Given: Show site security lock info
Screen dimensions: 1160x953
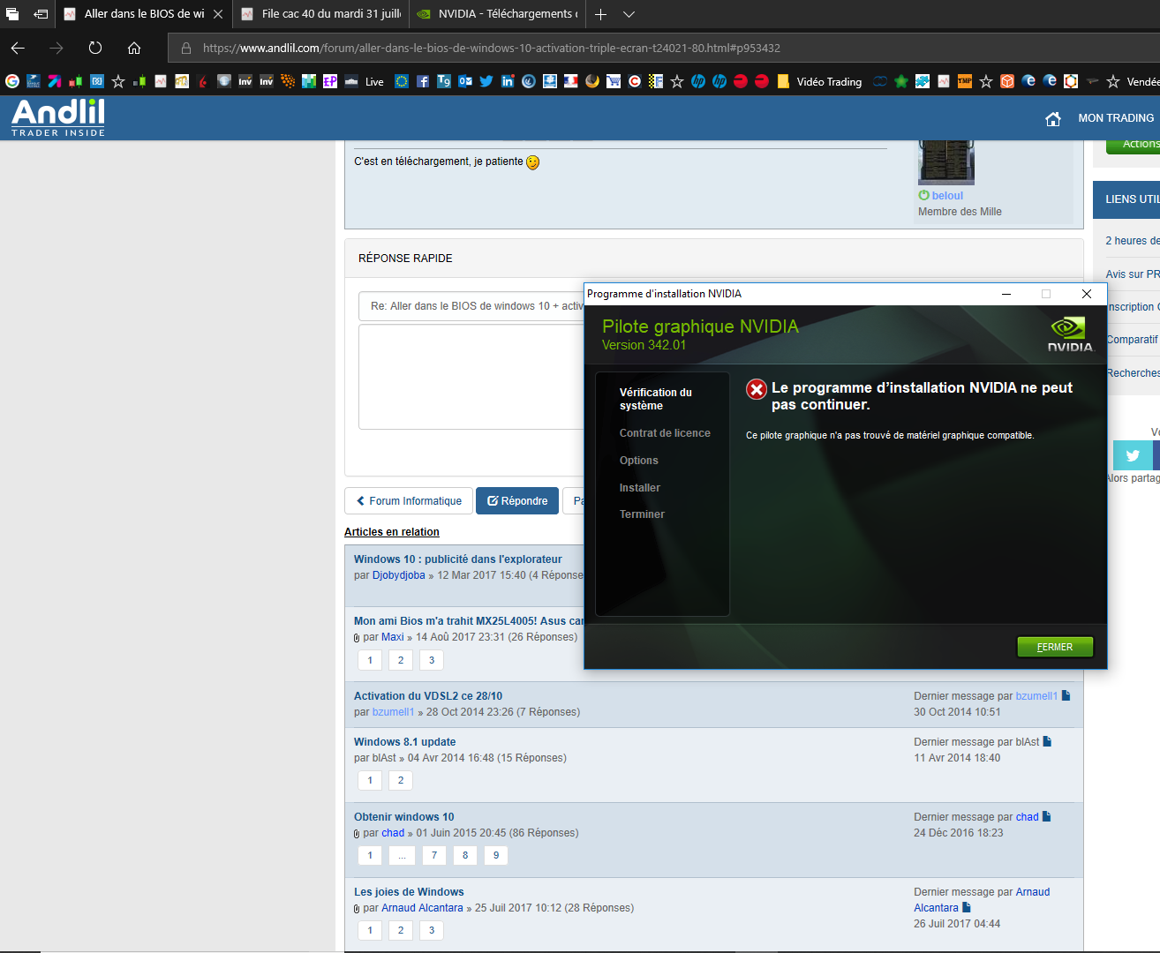Looking at the screenshot, I should (186, 48).
